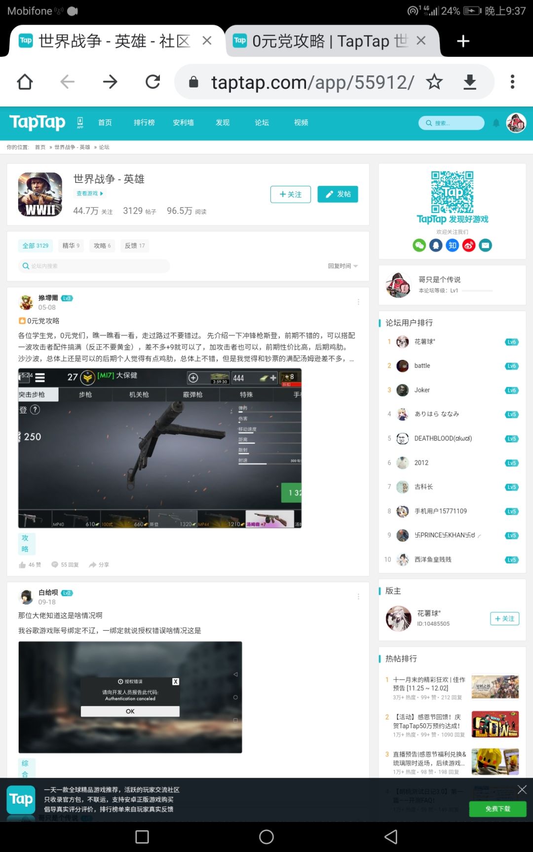
Task: Bookmark the page with the star icon
Action: 434,82
